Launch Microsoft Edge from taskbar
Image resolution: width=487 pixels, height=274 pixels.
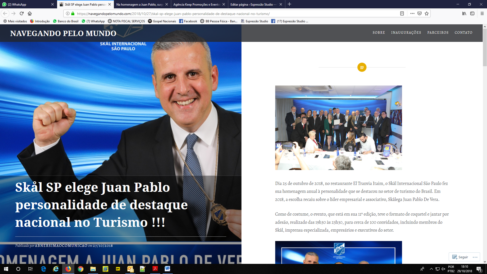coord(43,269)
